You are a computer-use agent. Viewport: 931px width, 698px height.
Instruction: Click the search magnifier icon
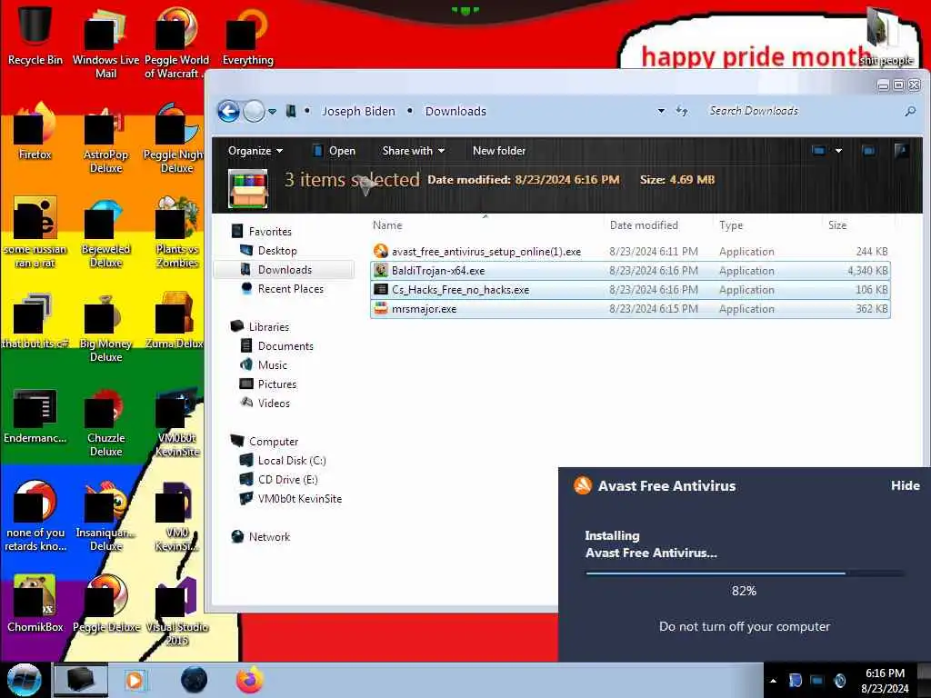coord(910,111)
